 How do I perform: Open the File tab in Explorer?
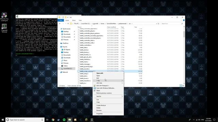(61, 20)
